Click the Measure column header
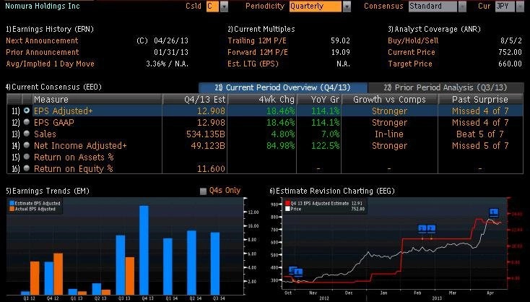 click(97, 100)
